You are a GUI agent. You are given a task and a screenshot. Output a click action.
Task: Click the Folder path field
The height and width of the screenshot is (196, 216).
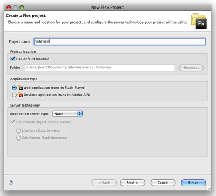click(99, 67)
